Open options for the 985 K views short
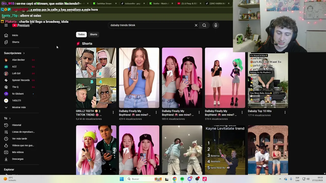 click(199, 112)
